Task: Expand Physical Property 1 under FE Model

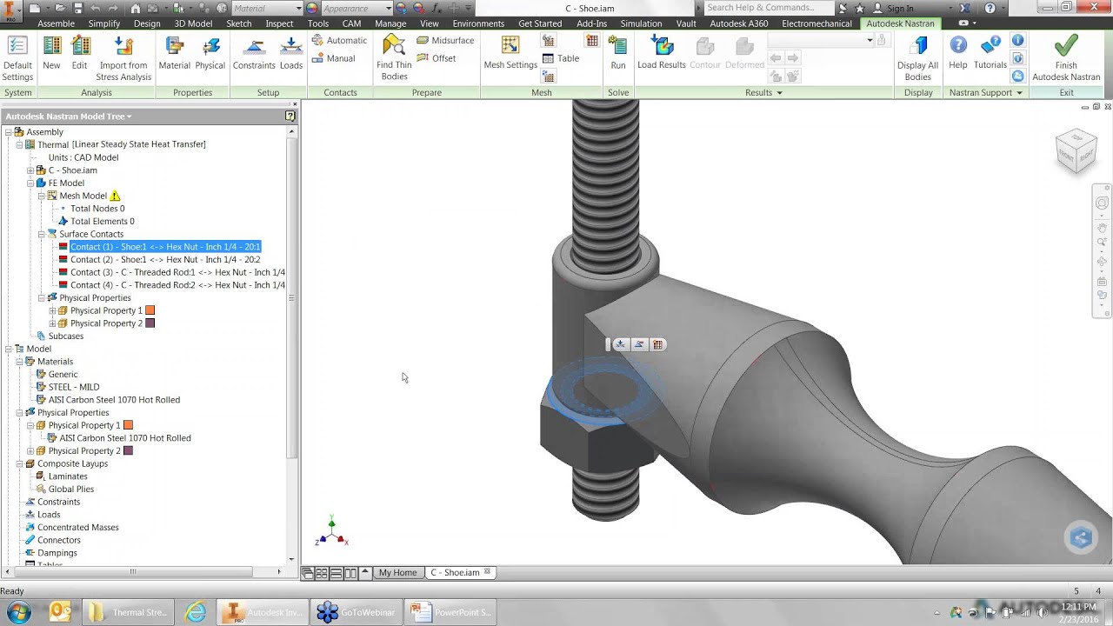Action: click(x=52, y=310)
